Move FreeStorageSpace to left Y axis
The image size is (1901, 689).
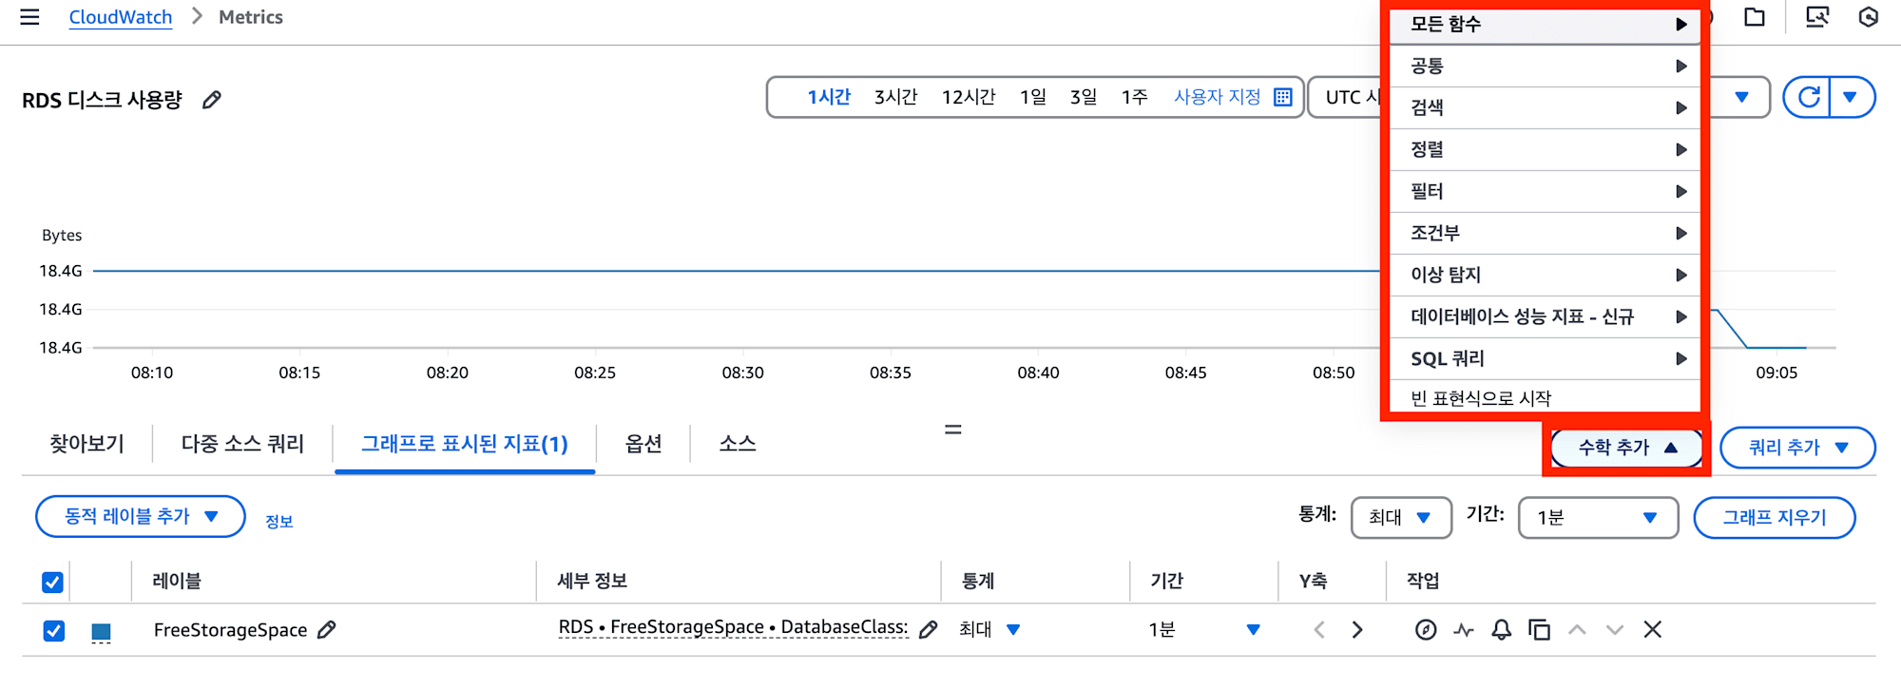1319,629
